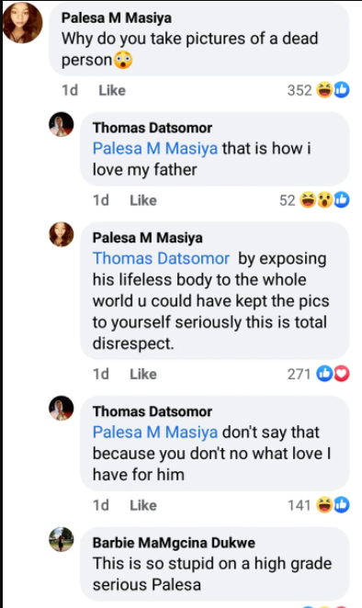Viewport: 362px width, 608px height.
Task: Click blue thumbs-up icon beside 271
Action: [324, 374]
